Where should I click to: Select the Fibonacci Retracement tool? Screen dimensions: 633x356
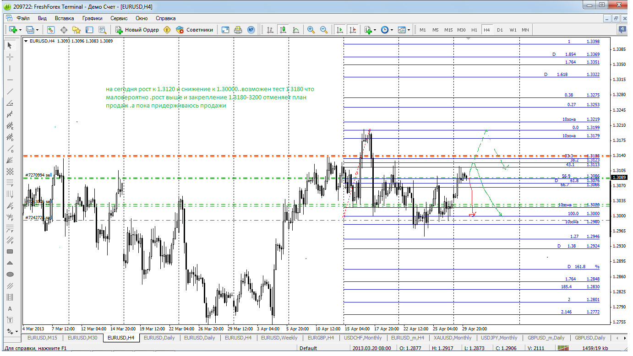click(x=10, y=183)
